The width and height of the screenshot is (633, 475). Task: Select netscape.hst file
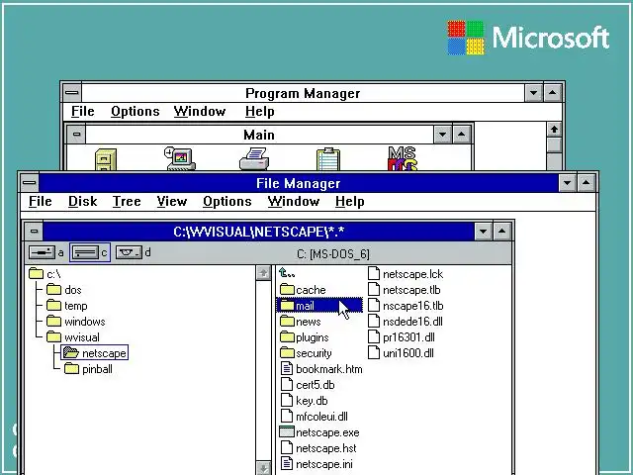318,448
